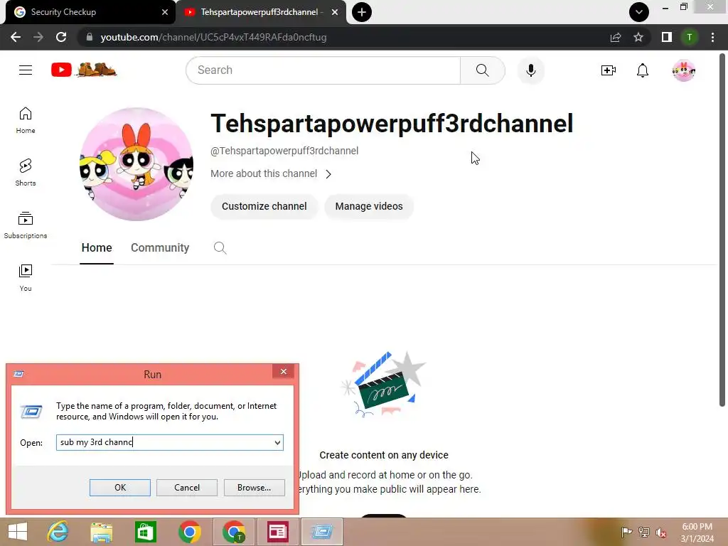728x546 pixels.
Task: Go to Home in the sidebar
Action: (x=26, y=121)
